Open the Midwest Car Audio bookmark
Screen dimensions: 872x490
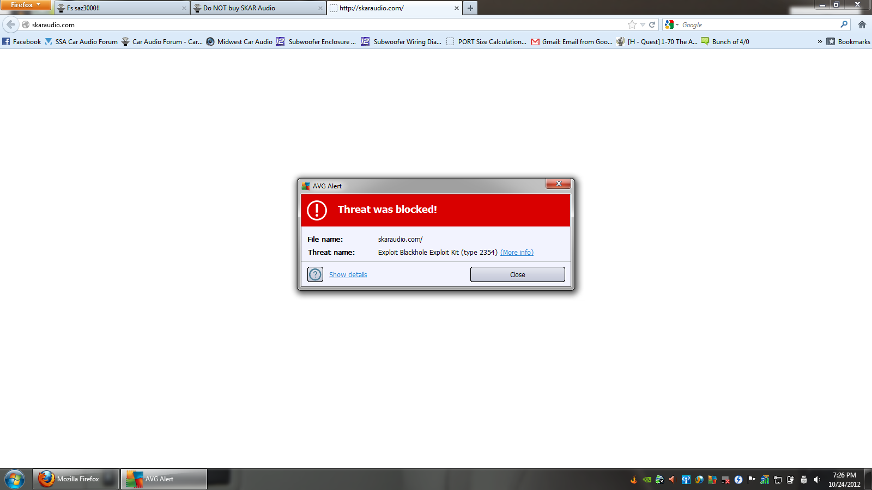239,41
